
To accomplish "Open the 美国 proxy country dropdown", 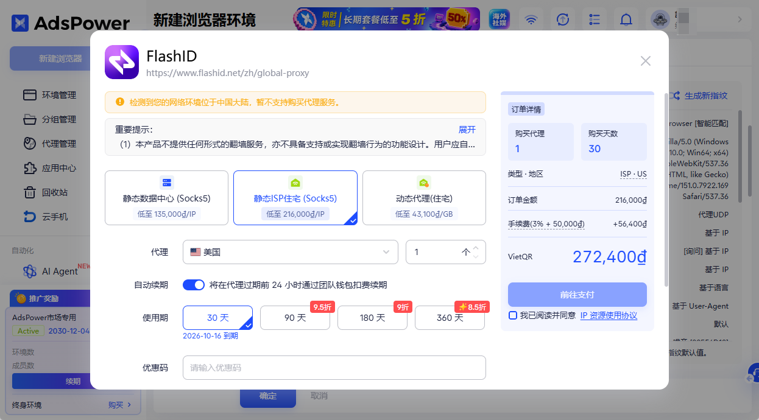I will click(x=291, y=252).
